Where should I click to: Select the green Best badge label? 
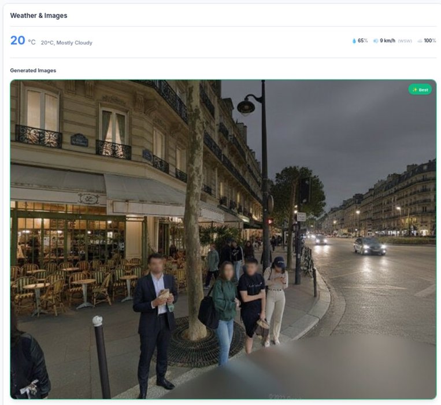(x=420, y=90)
